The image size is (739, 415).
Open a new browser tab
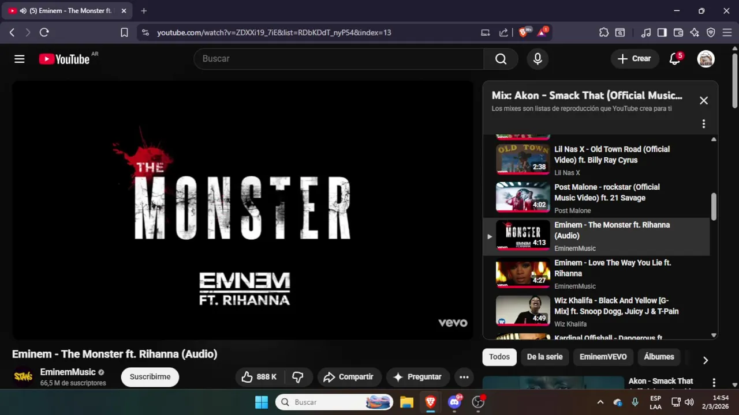[x=144, y=10]
